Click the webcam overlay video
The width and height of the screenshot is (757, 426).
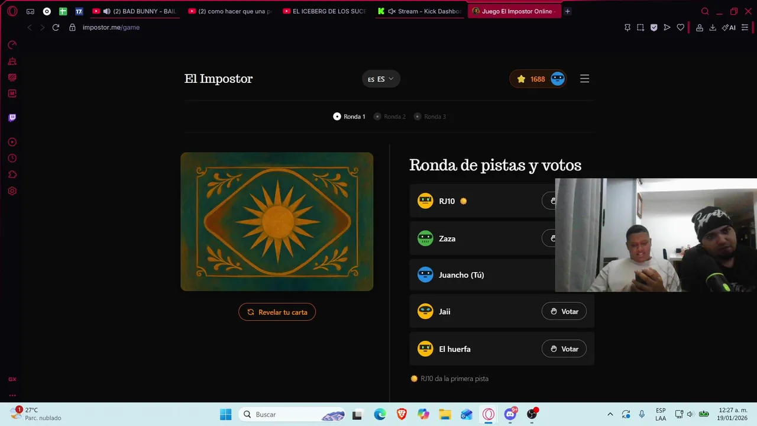point(656,235)
